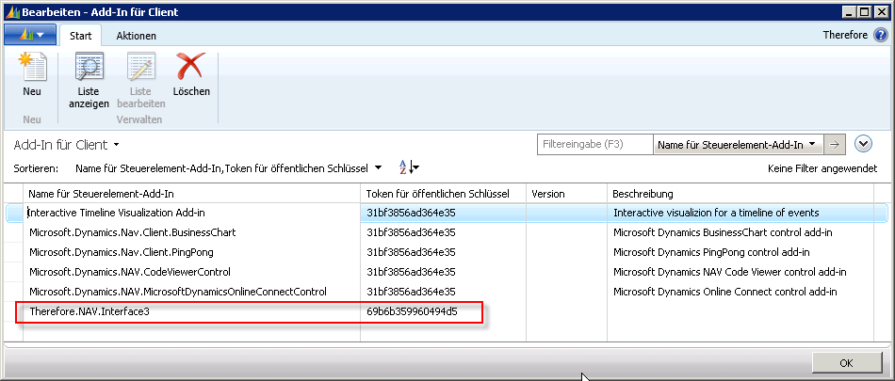Click the Löschen red X icon

(191, 70)
